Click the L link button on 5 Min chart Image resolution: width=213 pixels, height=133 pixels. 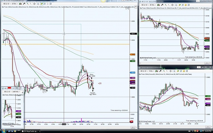point(199,67)
